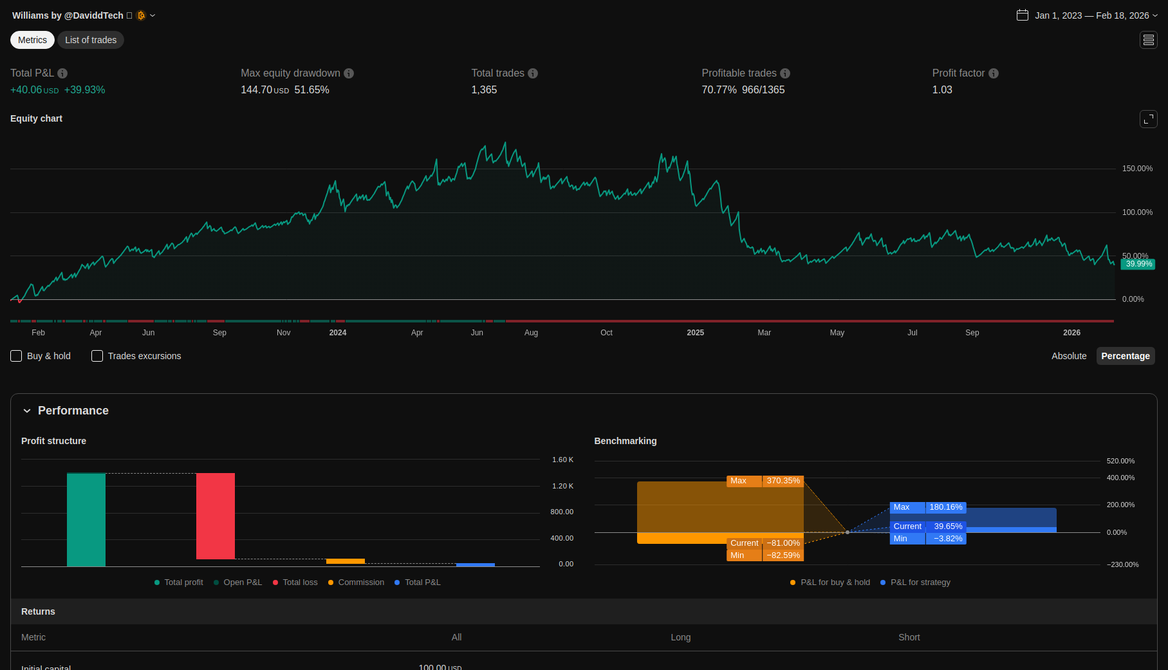
Task: Click the report layout icon at top right
Action: coord(1149,40)
